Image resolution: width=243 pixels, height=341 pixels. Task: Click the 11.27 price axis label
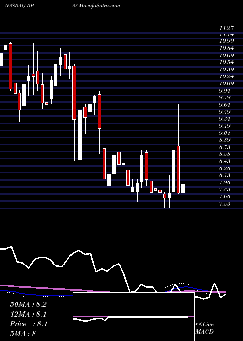point(226,28)
